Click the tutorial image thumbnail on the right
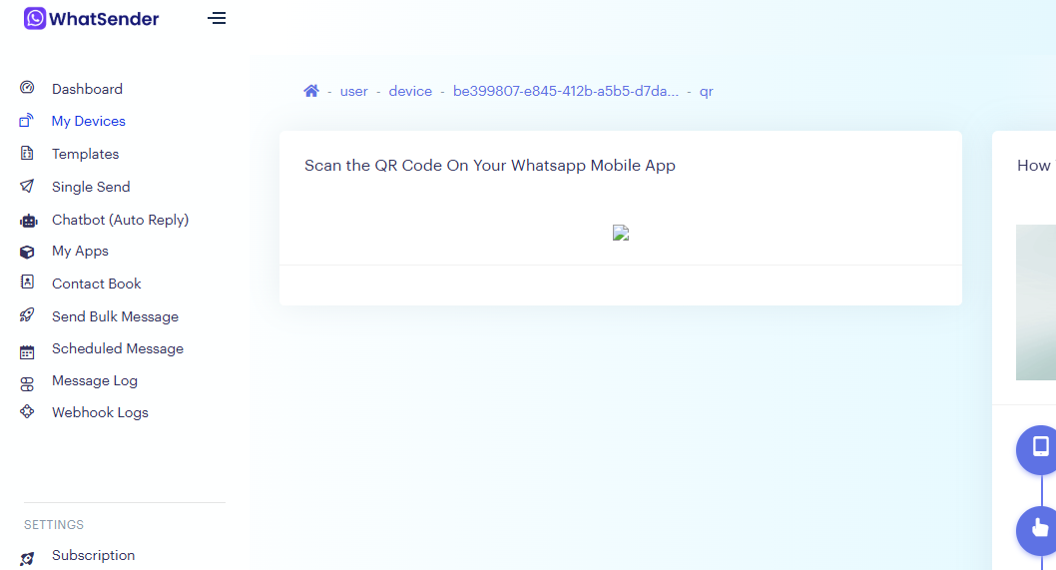 tap(1036, 302)
